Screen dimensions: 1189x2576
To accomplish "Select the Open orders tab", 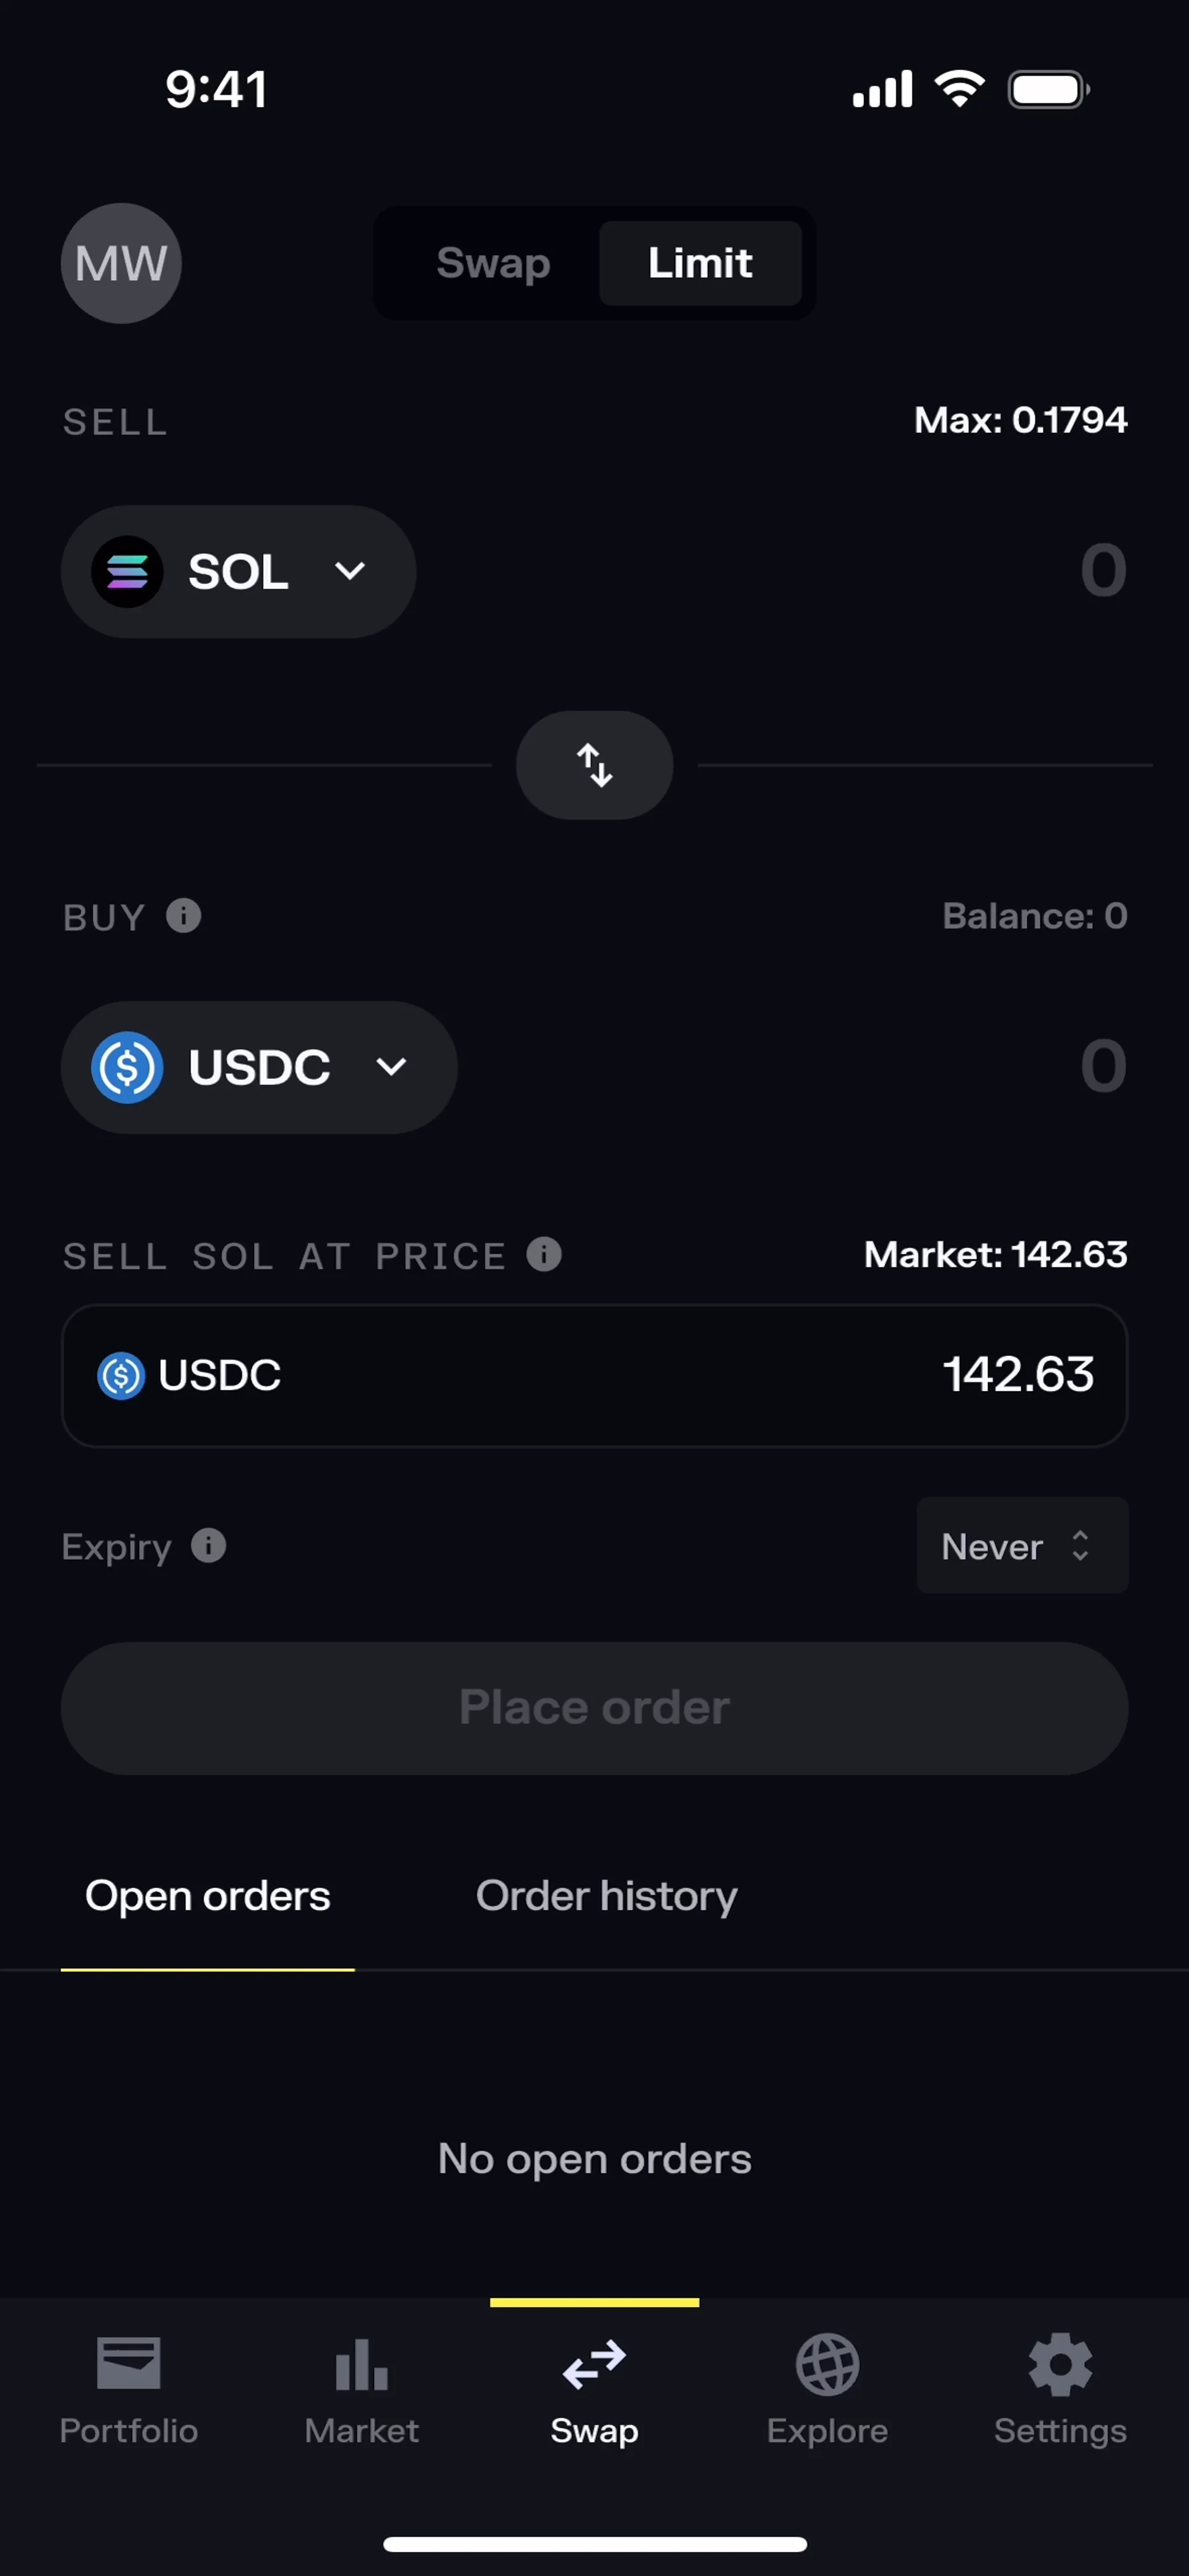I will click(x=208, y=1896).
